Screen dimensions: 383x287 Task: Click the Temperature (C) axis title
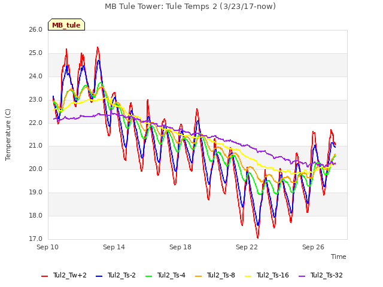(x=8, y=135)
